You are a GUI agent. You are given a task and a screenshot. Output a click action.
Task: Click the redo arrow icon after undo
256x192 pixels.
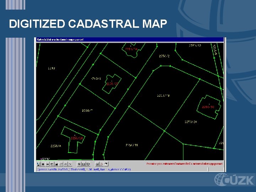[x=70, y=164]
